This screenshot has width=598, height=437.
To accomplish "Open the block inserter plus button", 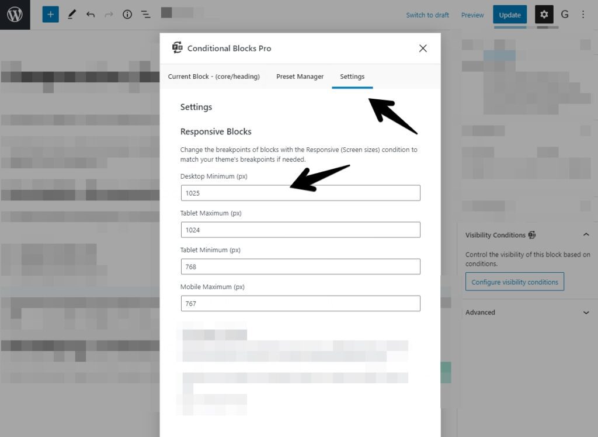I will [x=50, y=15].
